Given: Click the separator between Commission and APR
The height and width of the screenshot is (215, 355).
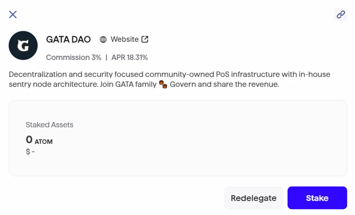Looking at the screenshot, I should pyautogui.click(x=106, y=57).
